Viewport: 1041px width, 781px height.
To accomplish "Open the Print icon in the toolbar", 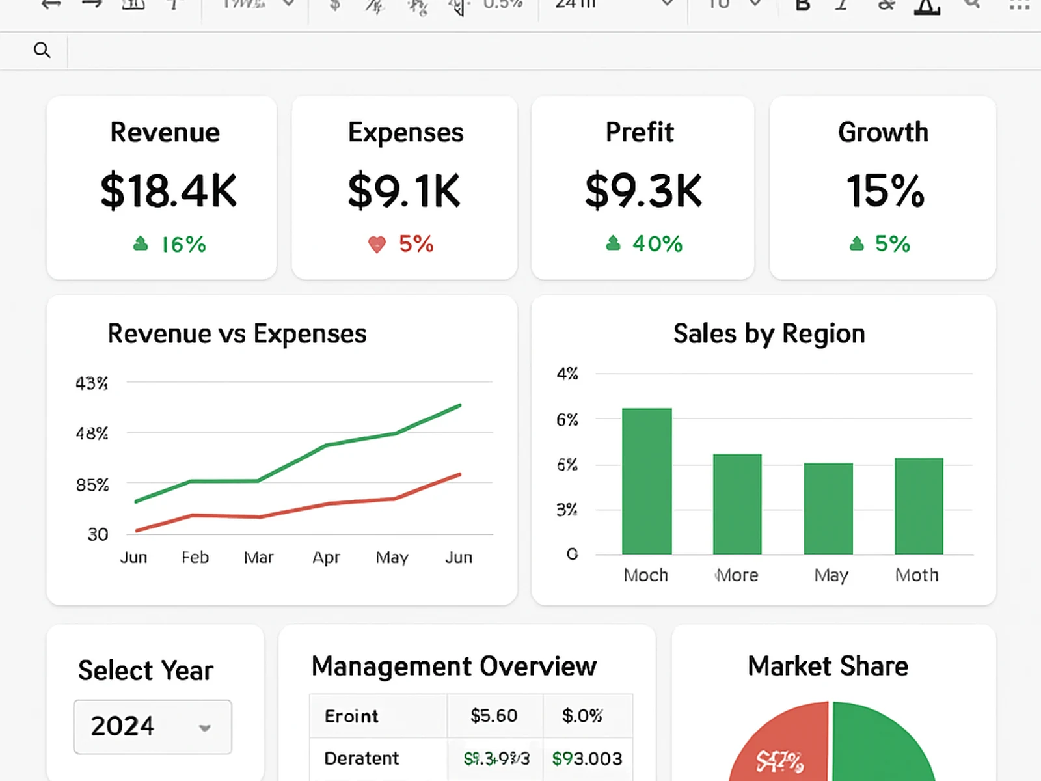I will coord(133,5).
